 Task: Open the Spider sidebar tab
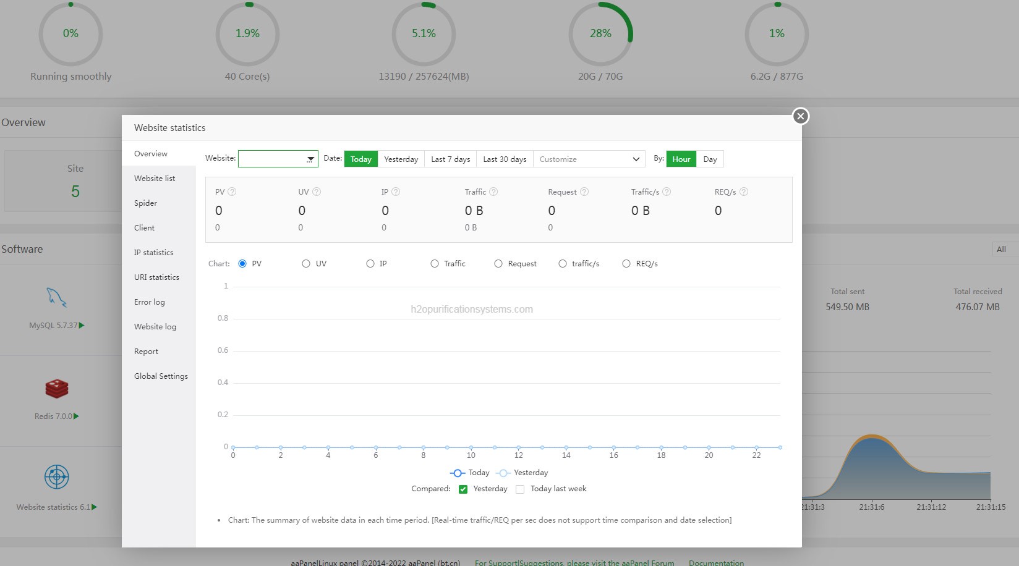(x=145, y=203)
